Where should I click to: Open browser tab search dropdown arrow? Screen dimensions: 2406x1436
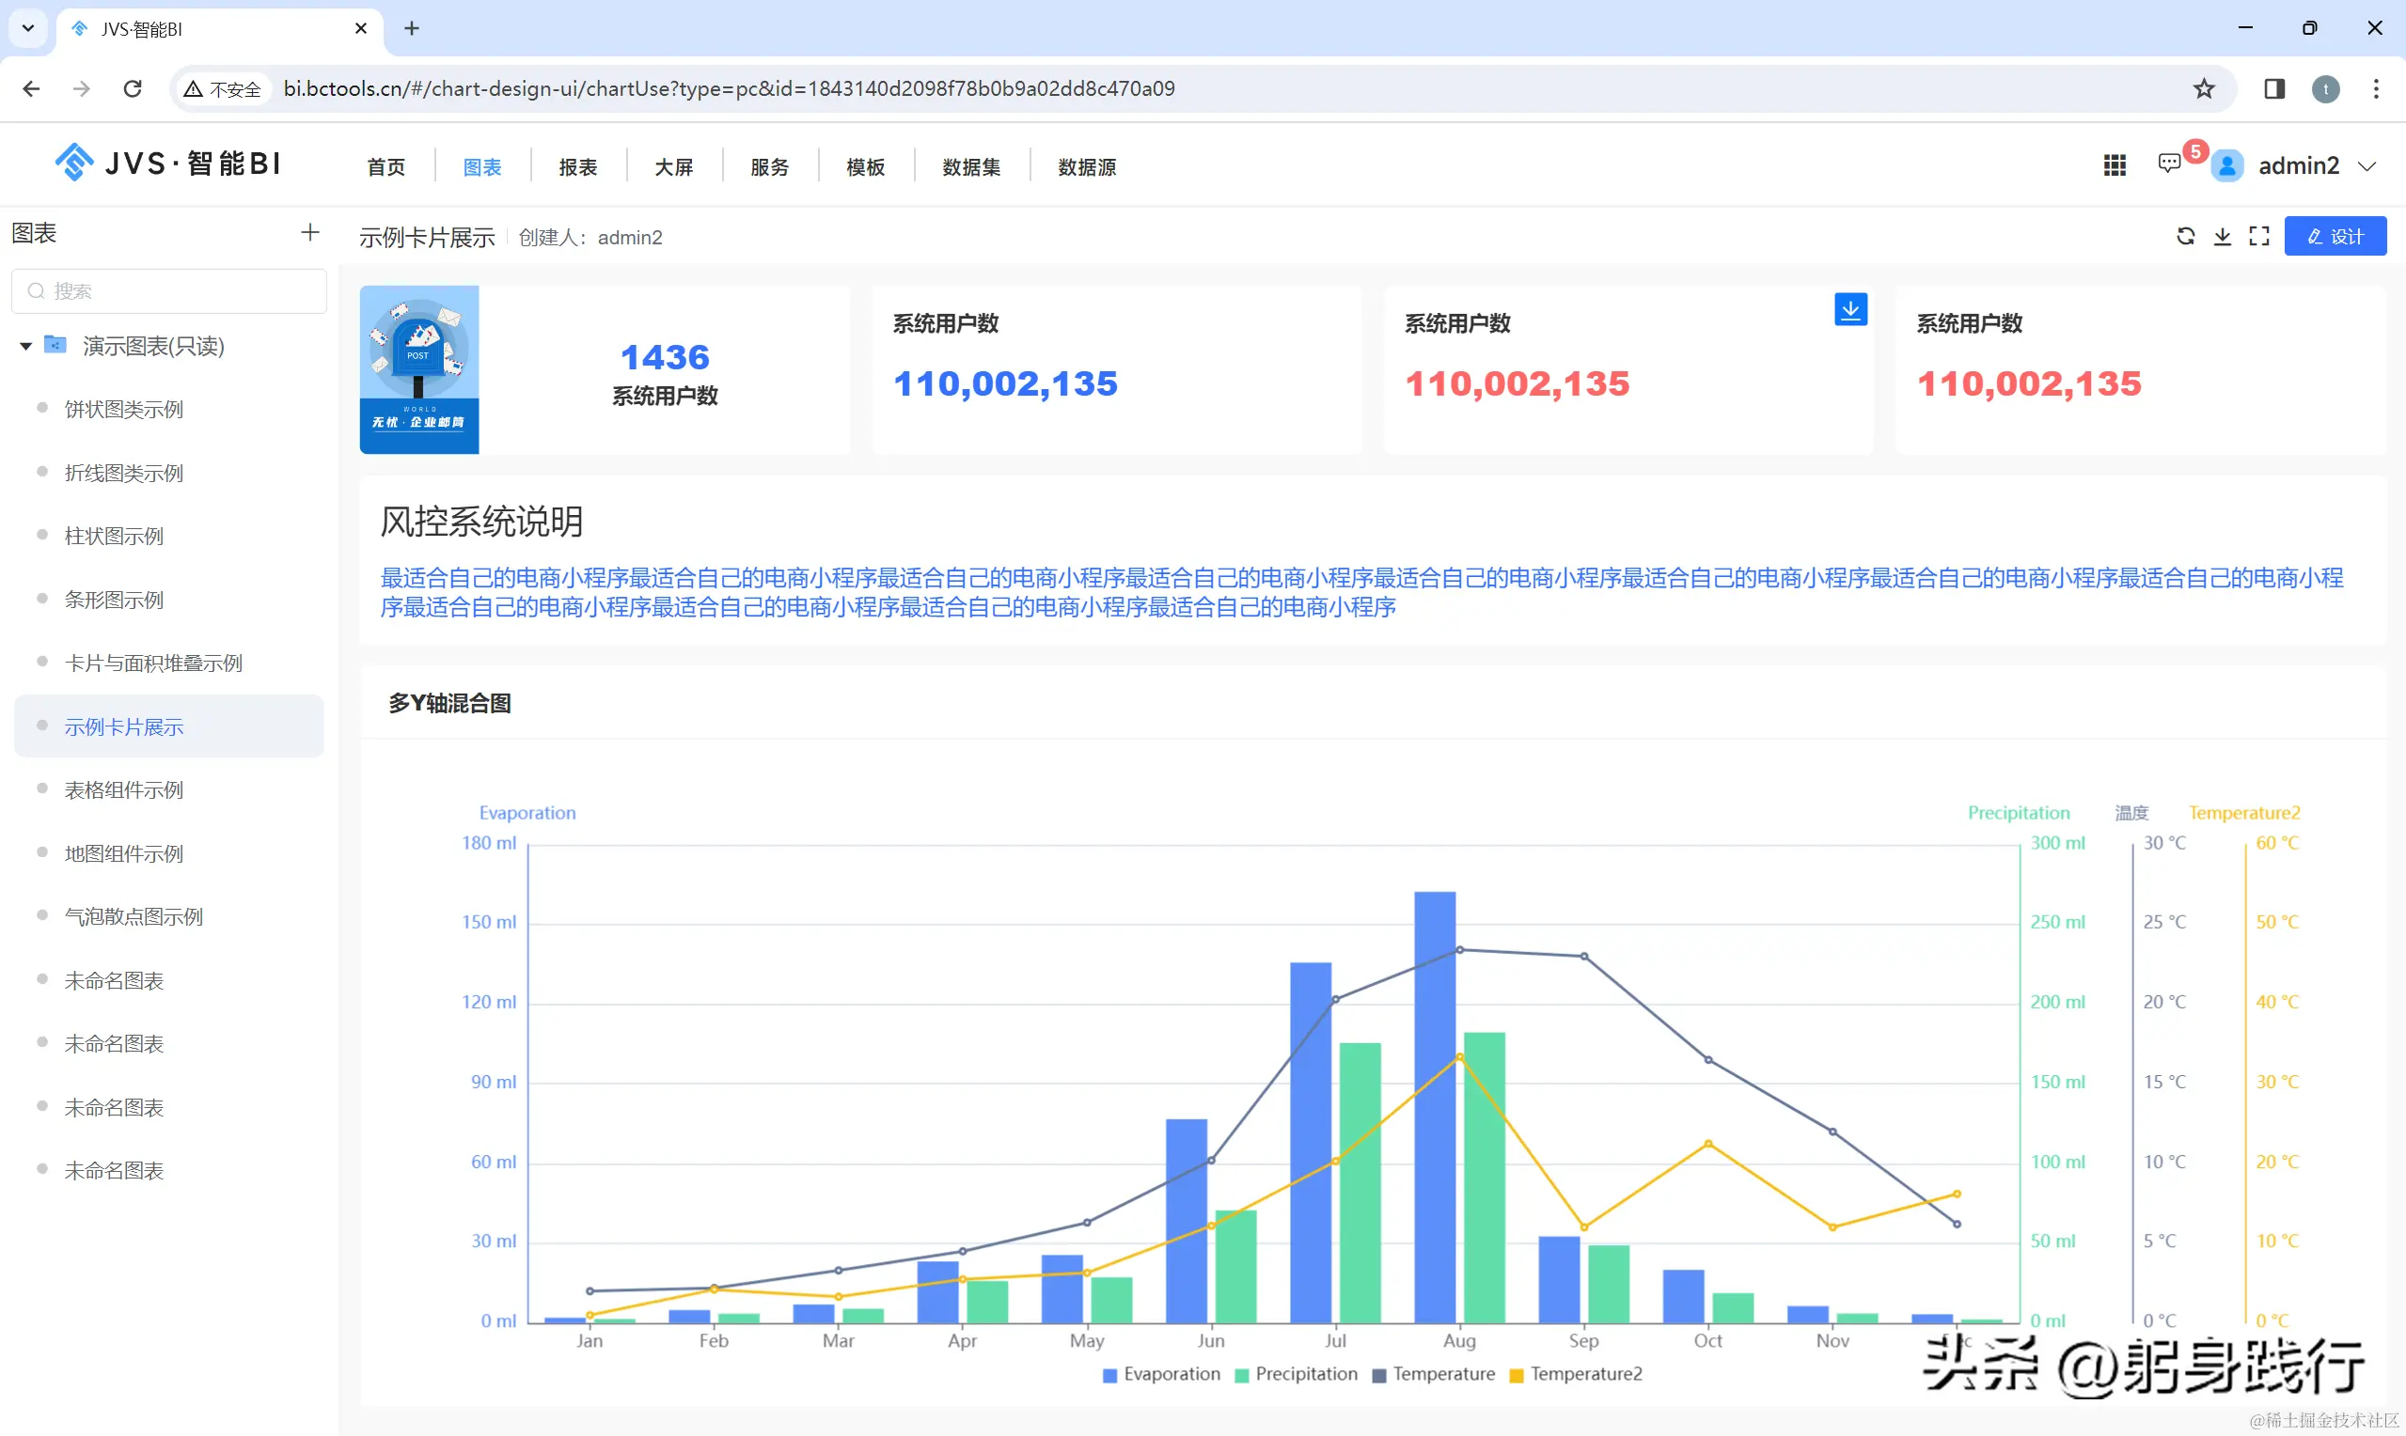pyautogui.click(x=28, y=28)
